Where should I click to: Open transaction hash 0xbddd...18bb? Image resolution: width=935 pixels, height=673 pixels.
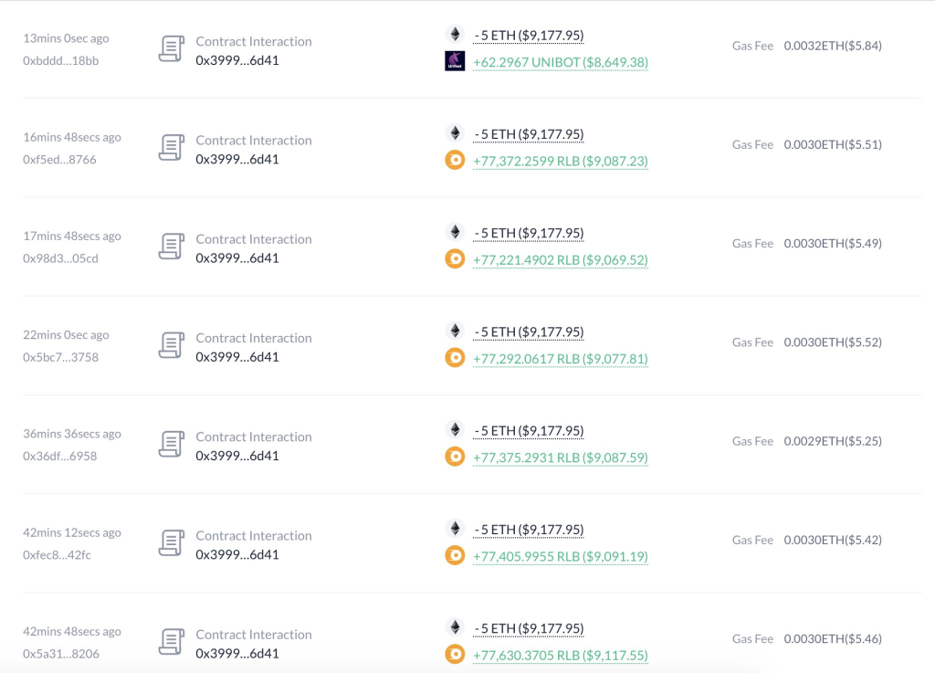pos(61,61)
